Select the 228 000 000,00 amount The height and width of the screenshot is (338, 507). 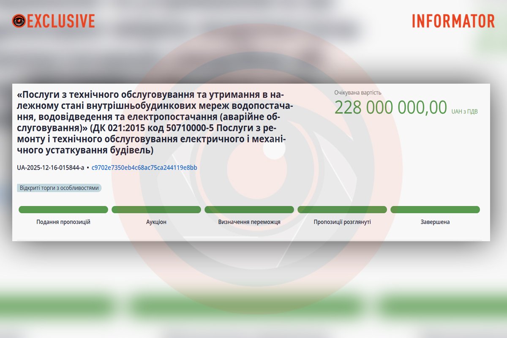tap(390, 108)
